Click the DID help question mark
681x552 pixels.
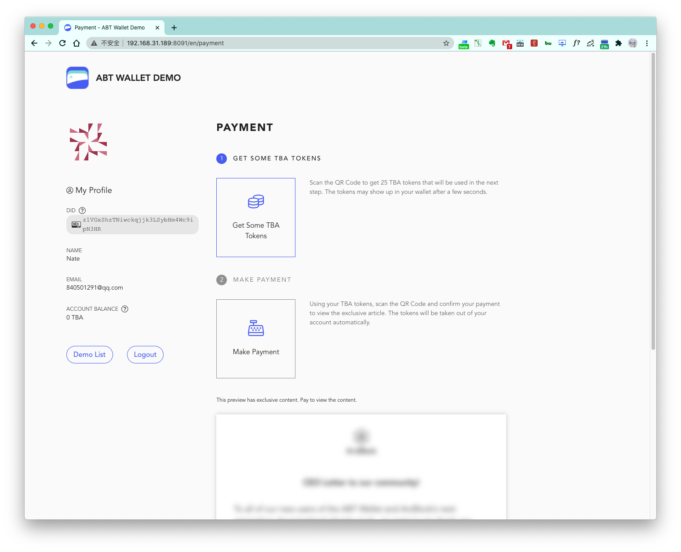(x=82, y=211)
